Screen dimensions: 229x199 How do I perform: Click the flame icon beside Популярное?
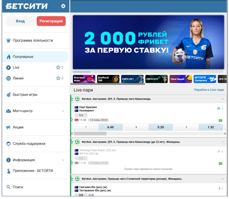9,57
